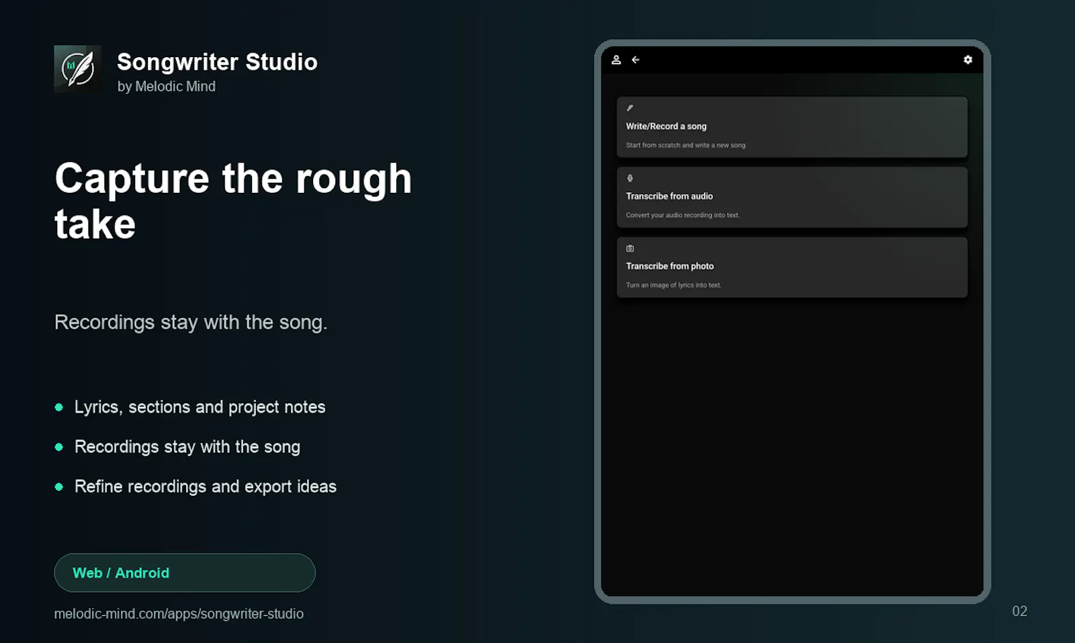The image size is (1075, 643).
Task: Click the camera icon on Transcribe from photo
Action: [630, 249]
